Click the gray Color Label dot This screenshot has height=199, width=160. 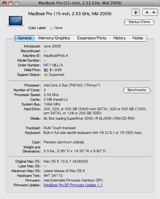(51, 28)
